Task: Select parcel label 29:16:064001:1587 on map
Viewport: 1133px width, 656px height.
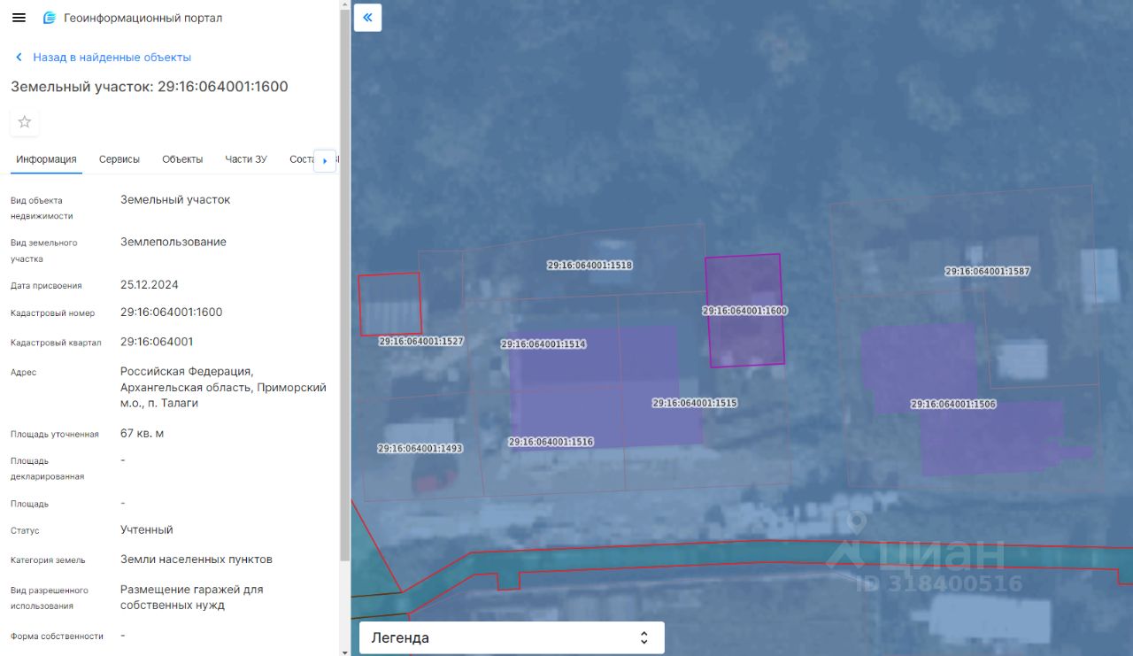Action: pyautogui.click(x=988, y=272)
